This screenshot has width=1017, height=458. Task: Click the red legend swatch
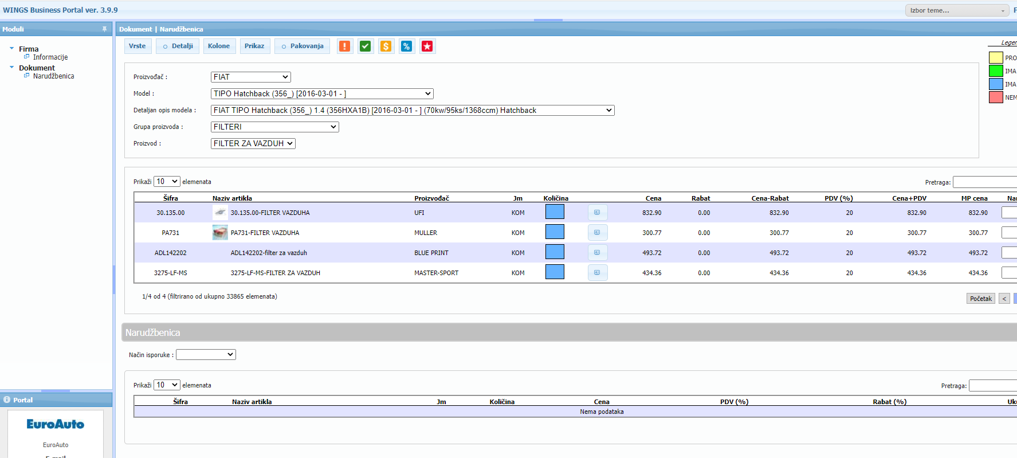[996, 97]
